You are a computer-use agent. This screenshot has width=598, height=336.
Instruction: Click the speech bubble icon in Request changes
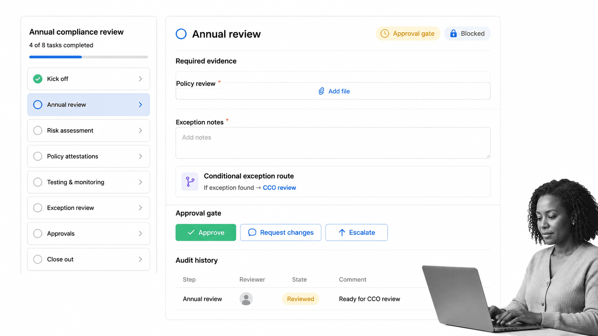pyautogui.click(x=252, y=232)
